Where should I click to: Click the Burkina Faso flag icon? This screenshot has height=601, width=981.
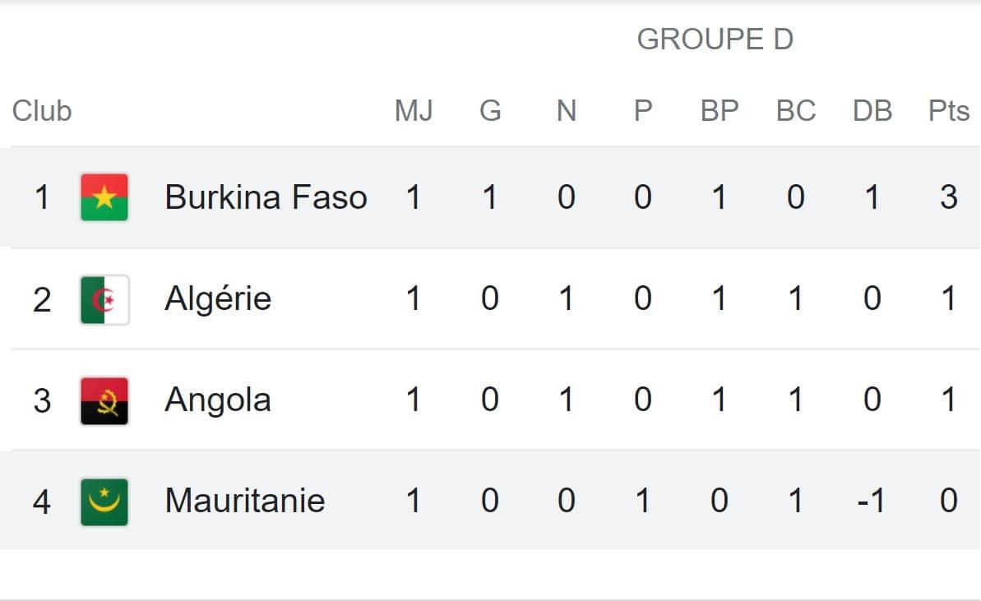coord(104,197)
